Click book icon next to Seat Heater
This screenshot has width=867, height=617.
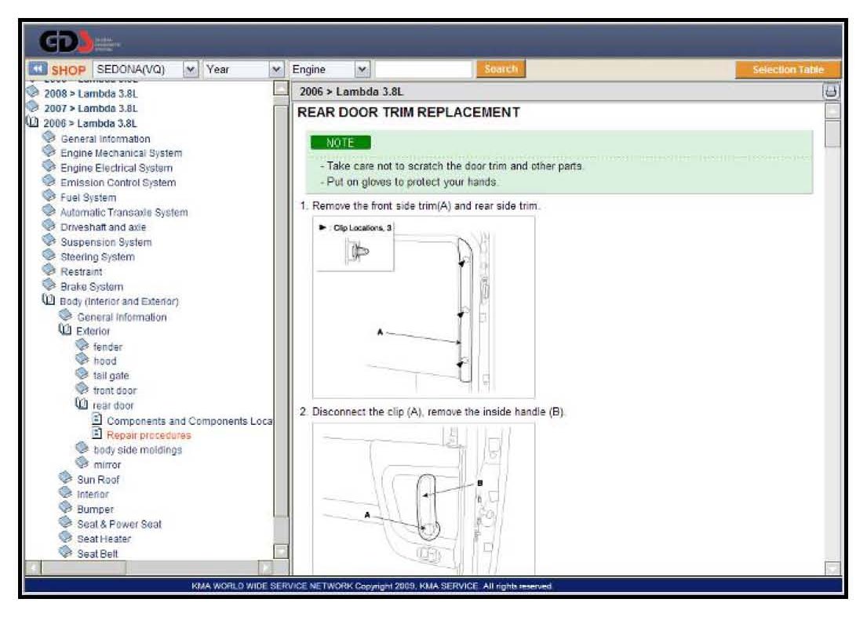pyautogui.click(x=66, y=539)
